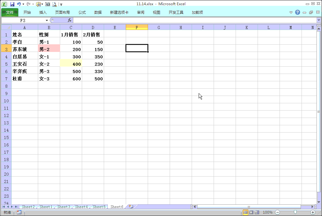Open the Redo history dropdown arrow
The width and height of the screenshot is (322, 216).
[x=33, y=4]
